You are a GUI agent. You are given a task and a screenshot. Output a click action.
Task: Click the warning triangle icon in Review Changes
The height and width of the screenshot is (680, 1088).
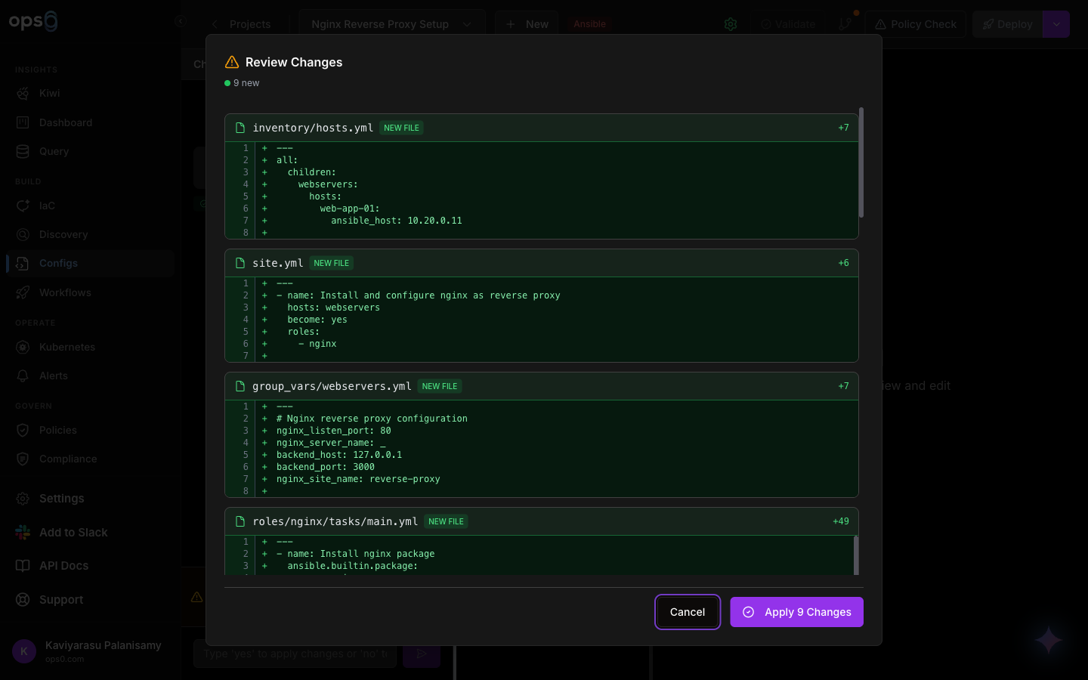point(232,62)
